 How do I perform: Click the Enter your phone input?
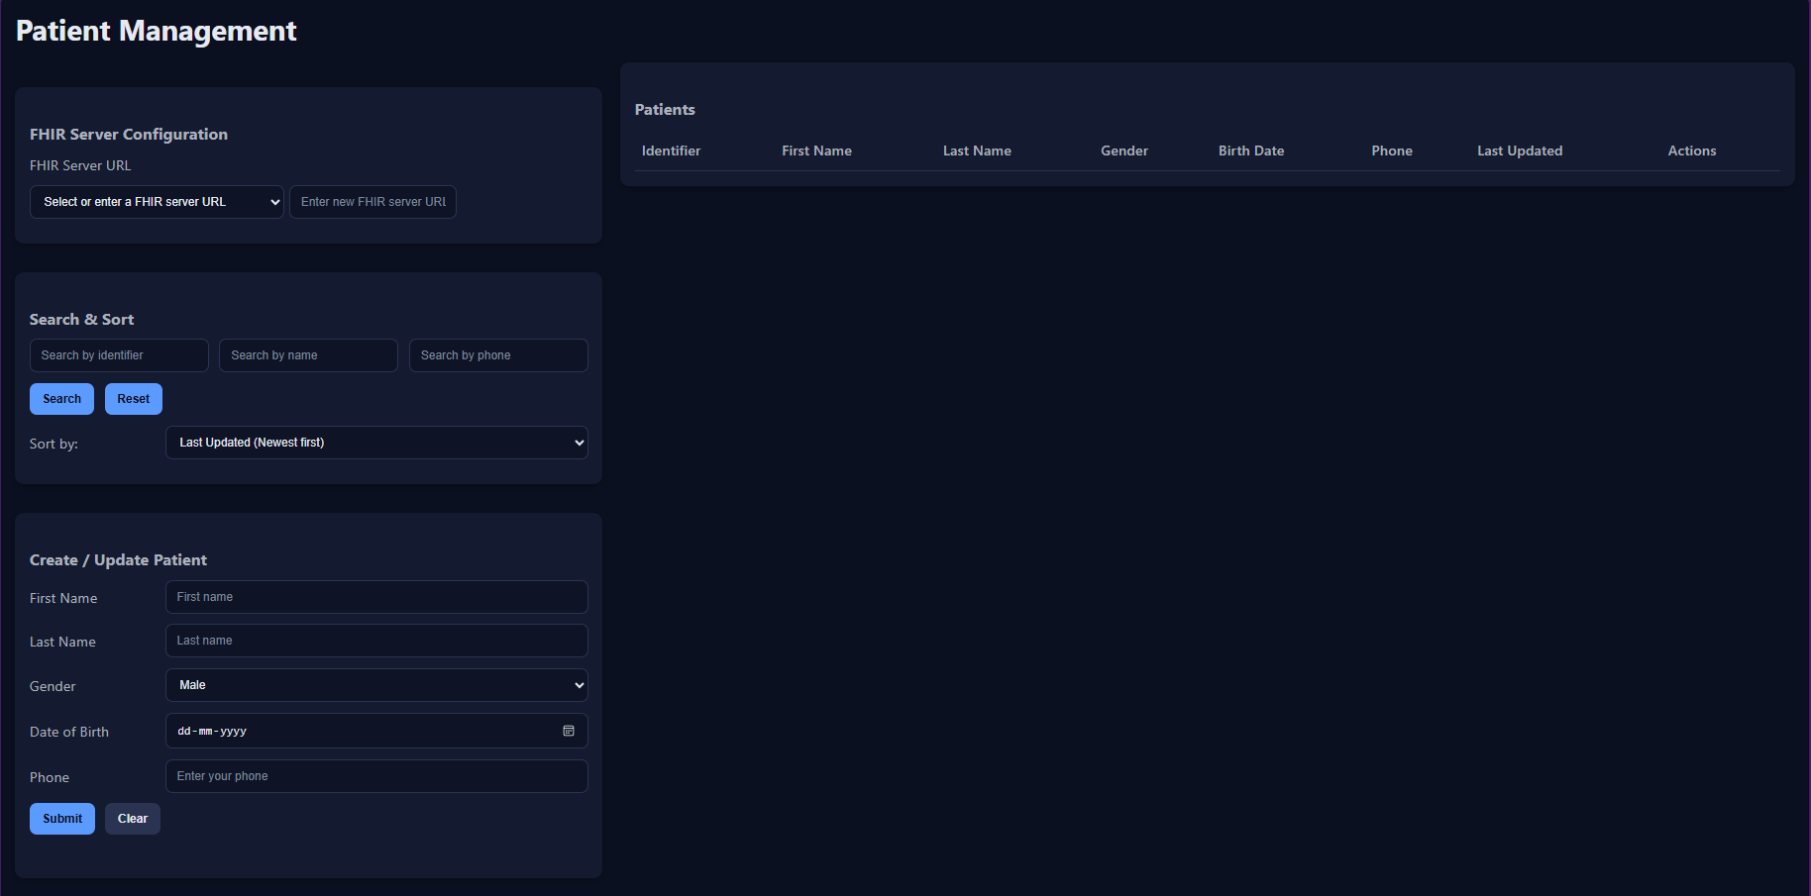click(376, 776)
